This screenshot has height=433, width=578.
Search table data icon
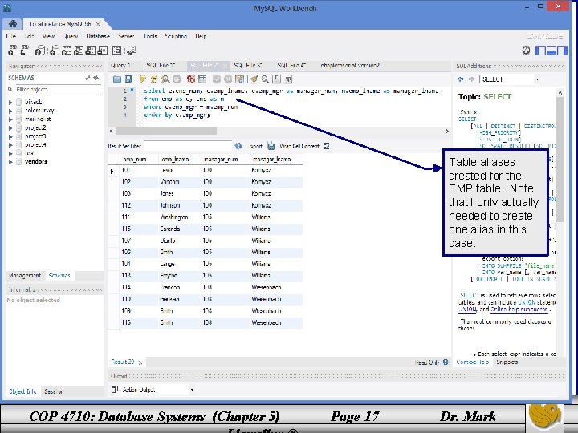[x=117, y=51]
